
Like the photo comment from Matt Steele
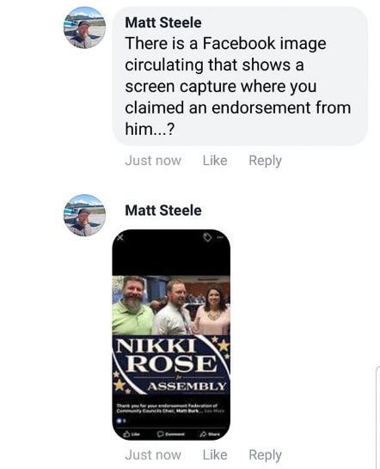click(215, 455)
